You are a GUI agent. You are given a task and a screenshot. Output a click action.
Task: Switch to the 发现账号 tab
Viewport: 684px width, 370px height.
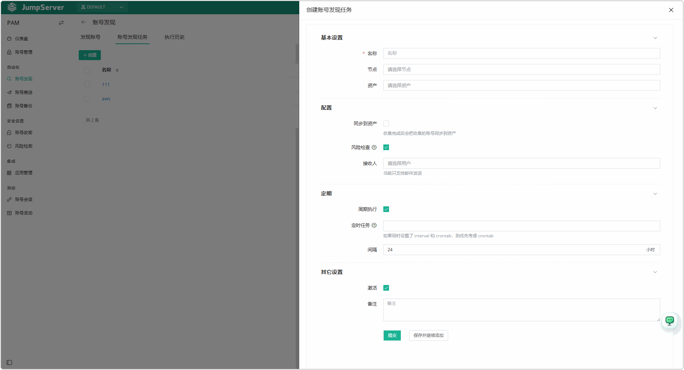pyautogui.click(x=90, y=37)
